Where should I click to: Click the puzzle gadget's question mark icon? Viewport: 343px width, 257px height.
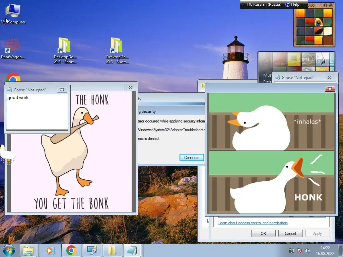326,5
